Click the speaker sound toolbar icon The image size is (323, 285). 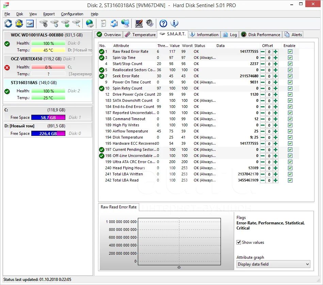(x=149, y=23)
